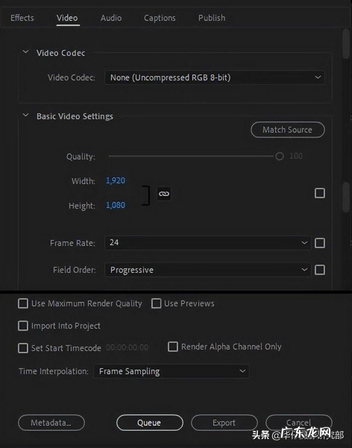Click the Quality slider handle
This screenshot has height=448, width=352.
coord(279,156)
